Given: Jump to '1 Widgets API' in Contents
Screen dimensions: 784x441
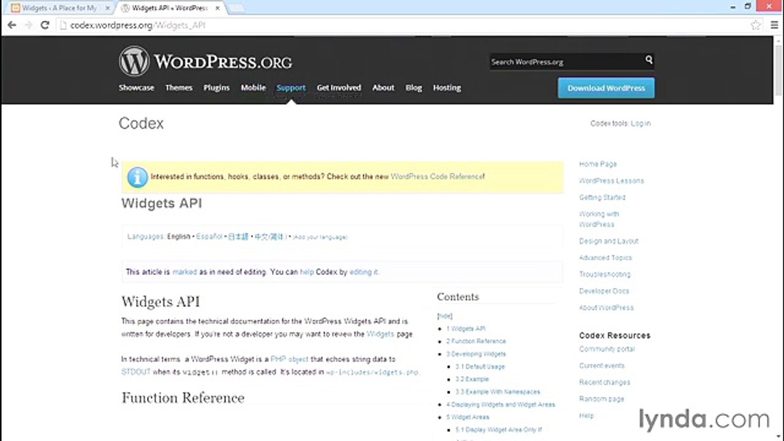Looking at the screenshot, I should [x=466, y=329].
